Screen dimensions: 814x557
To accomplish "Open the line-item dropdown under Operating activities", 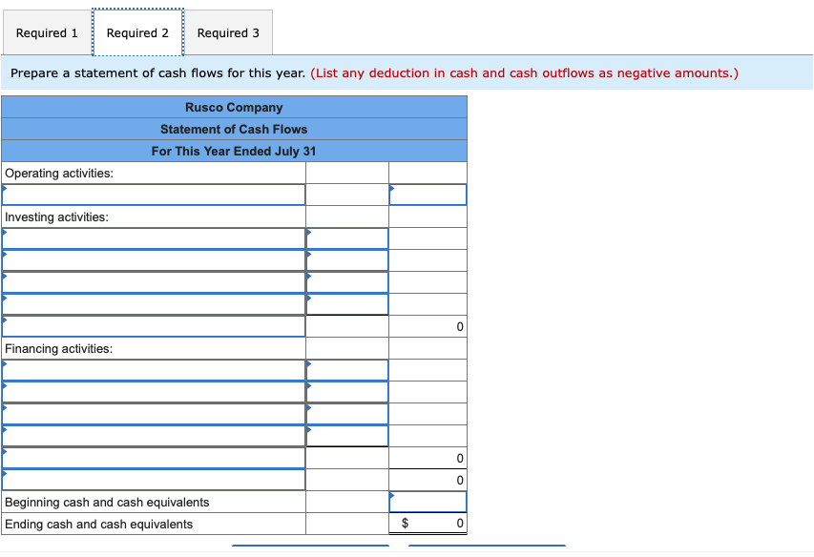I will point(154,195).
